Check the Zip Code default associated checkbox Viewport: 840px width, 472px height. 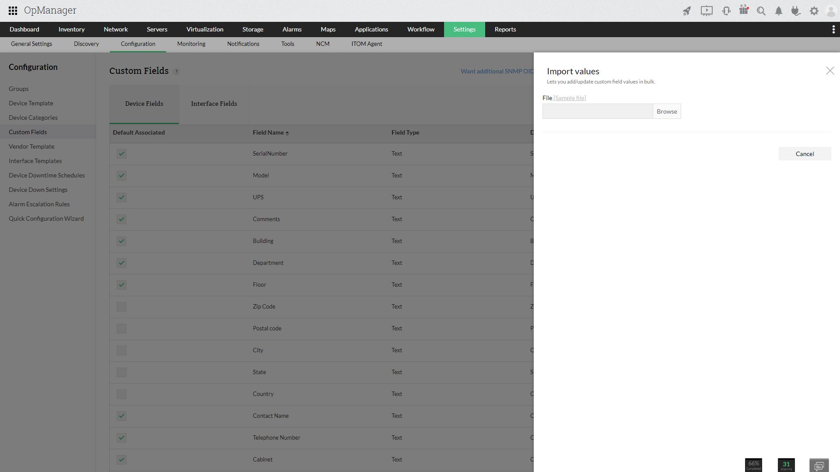pyautogui.click(x=122, y=307)
